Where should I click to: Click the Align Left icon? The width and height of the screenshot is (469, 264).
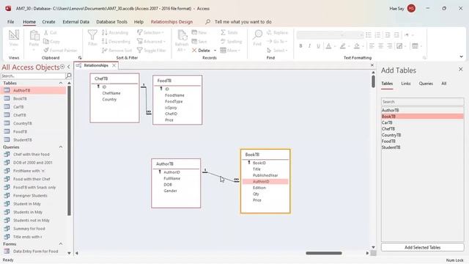pos(372,45)
